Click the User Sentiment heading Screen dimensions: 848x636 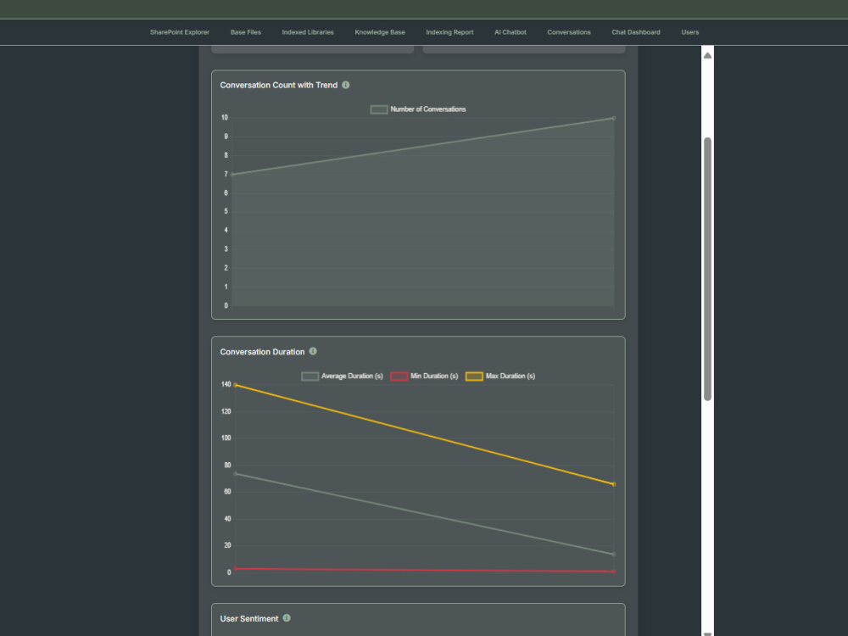249,619
